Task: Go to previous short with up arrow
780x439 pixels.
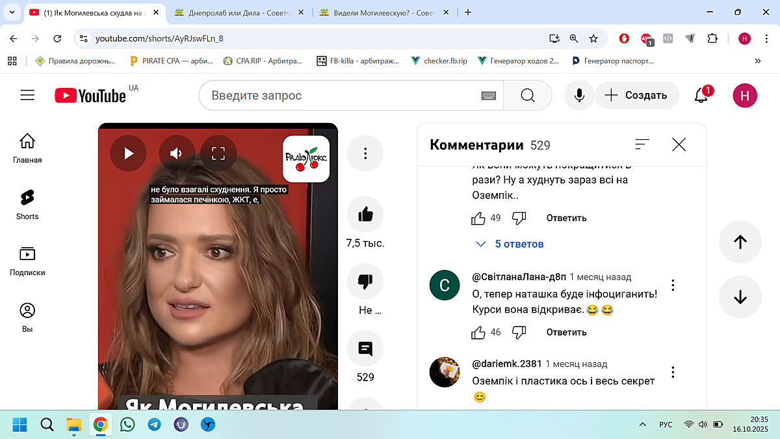Action: [740, 242]
